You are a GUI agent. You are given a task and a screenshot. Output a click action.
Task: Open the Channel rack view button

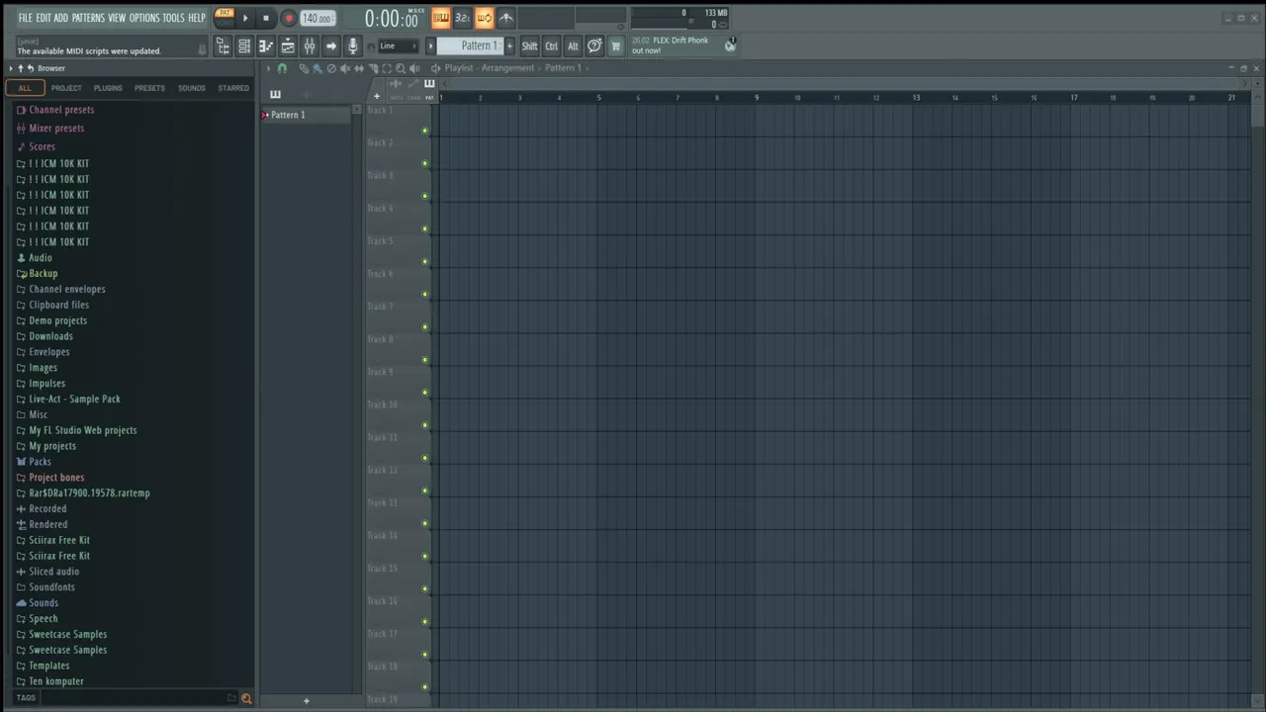click(244, 45)
